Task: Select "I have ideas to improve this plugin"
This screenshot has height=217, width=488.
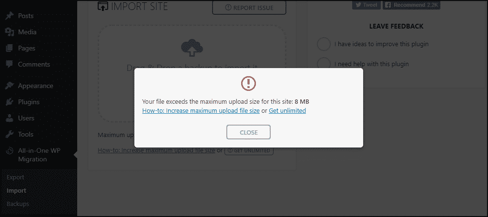Action: [324, 44]
